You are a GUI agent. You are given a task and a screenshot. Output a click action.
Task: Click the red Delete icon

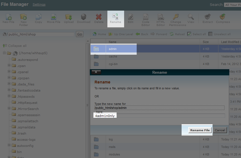click(x=99, y=17)
